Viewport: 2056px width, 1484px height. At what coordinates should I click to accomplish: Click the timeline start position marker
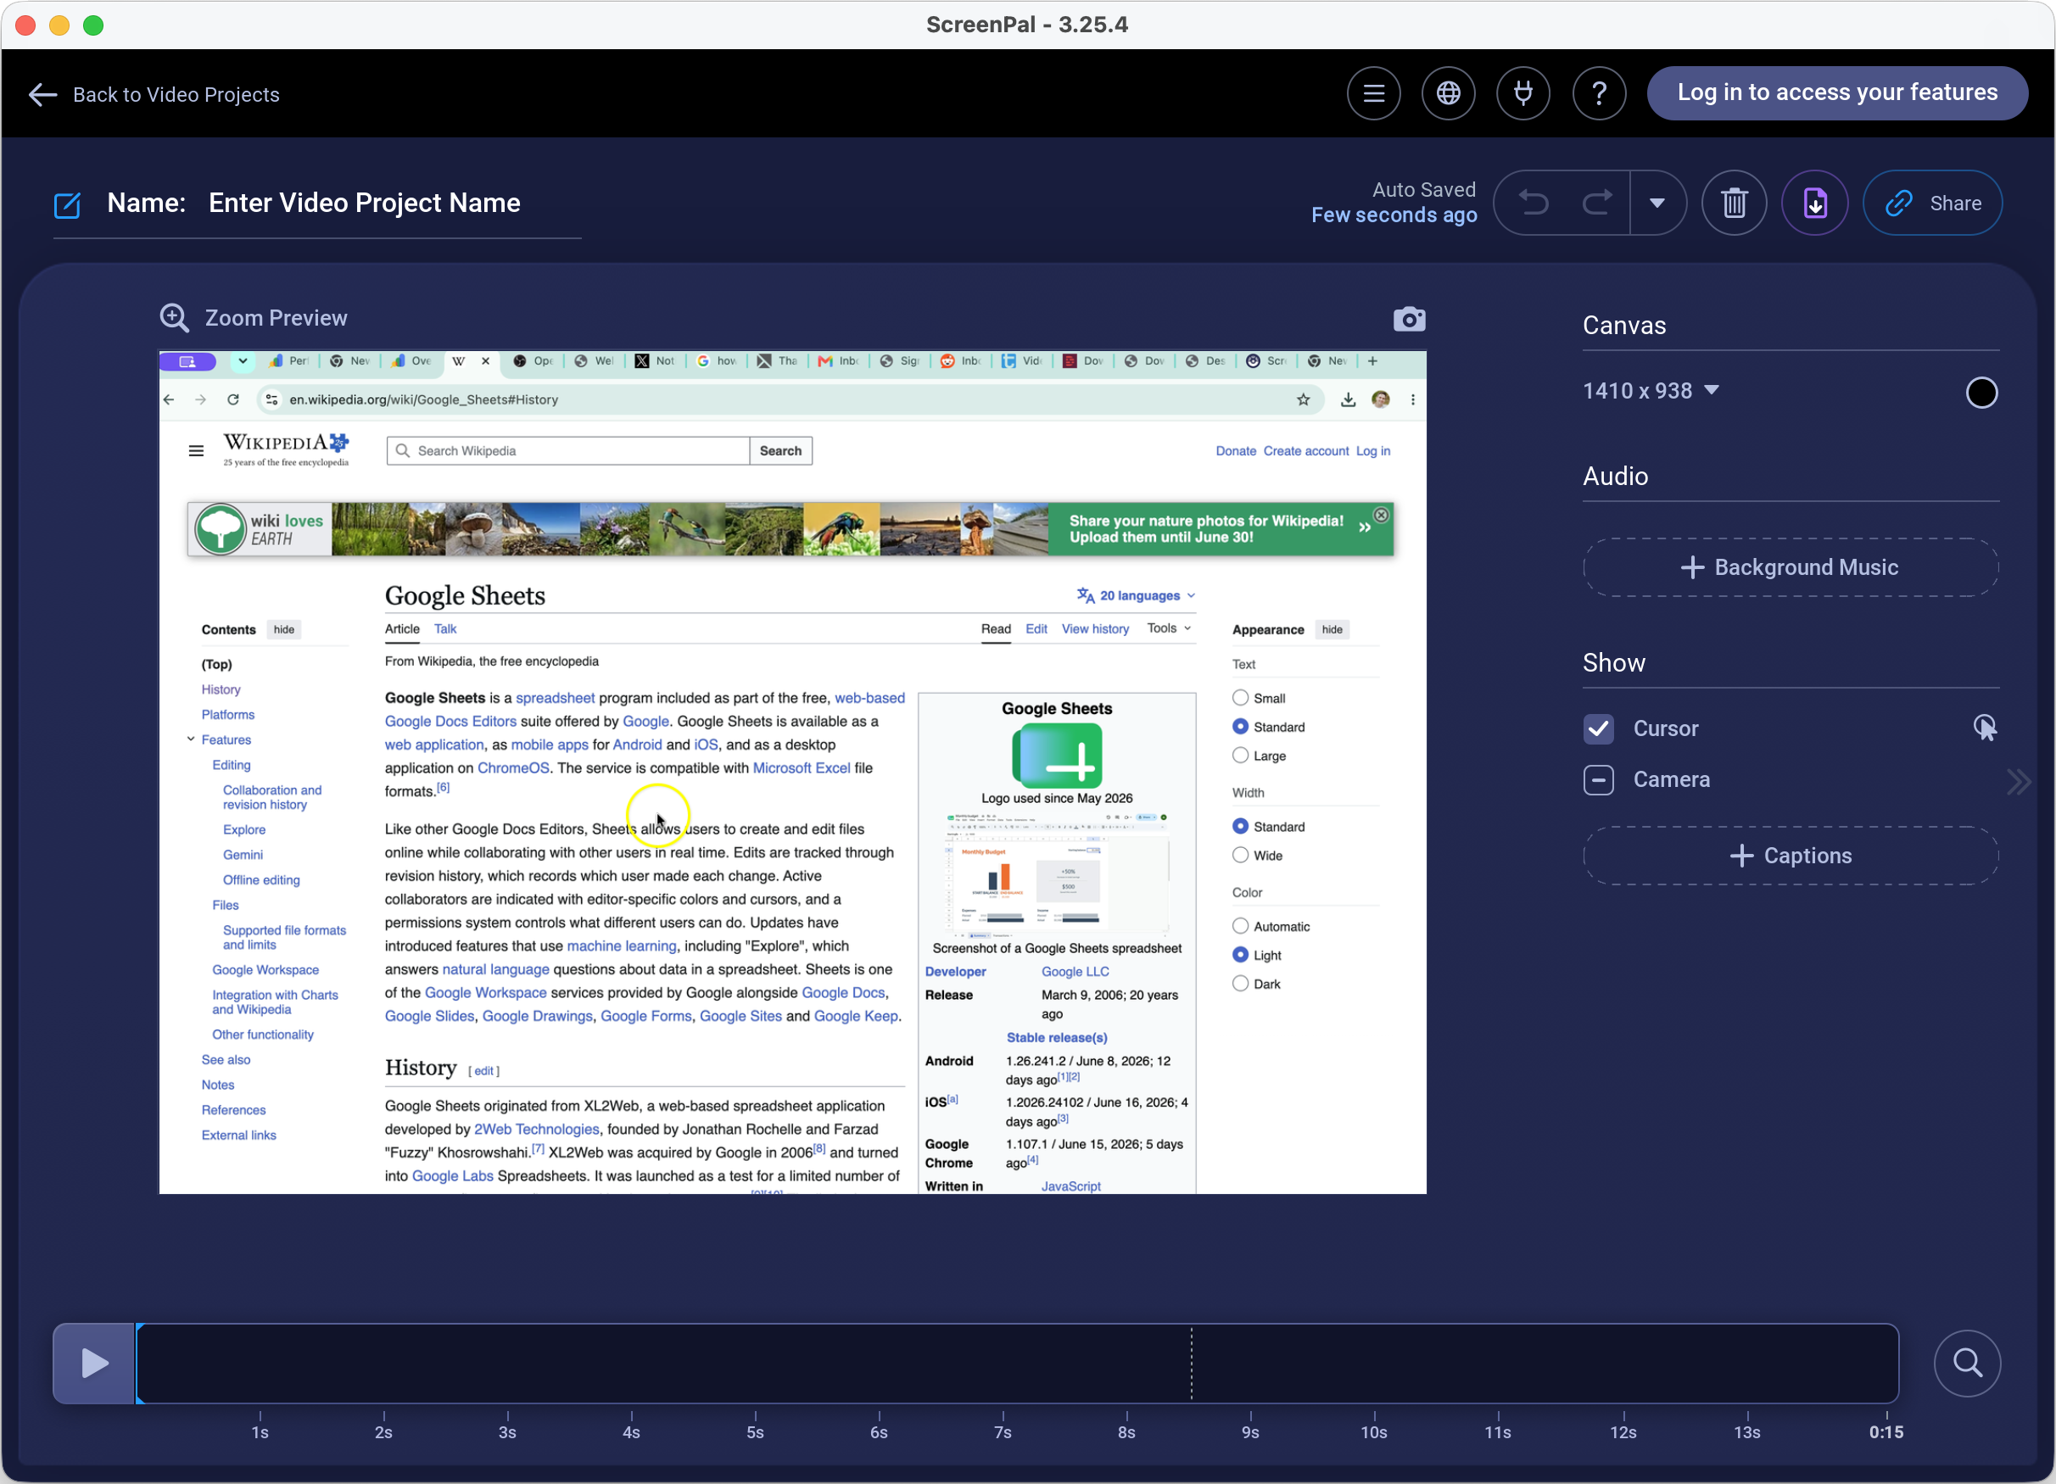(139, 1364)
